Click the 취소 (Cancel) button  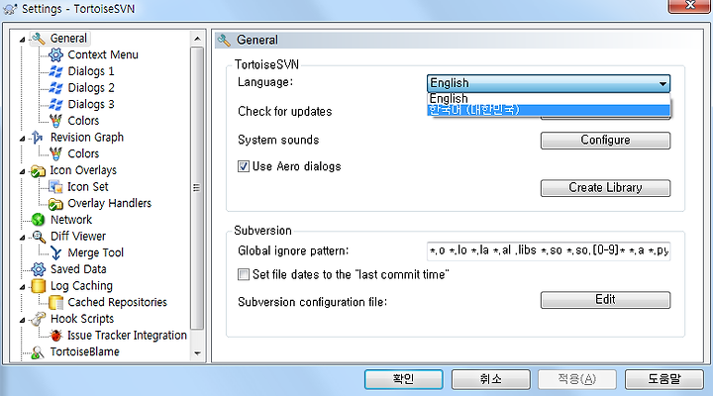pos(490,379)
